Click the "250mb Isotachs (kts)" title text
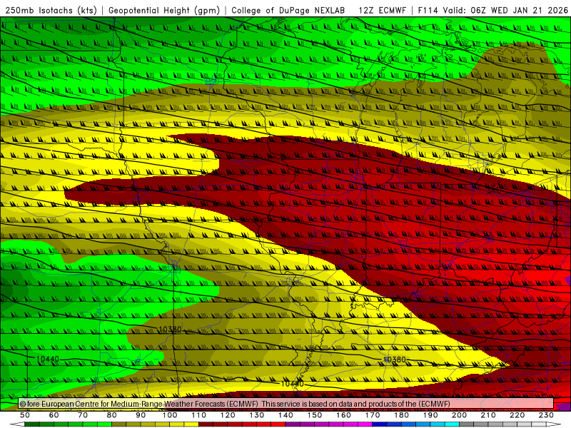 click(x=51, y=11)
